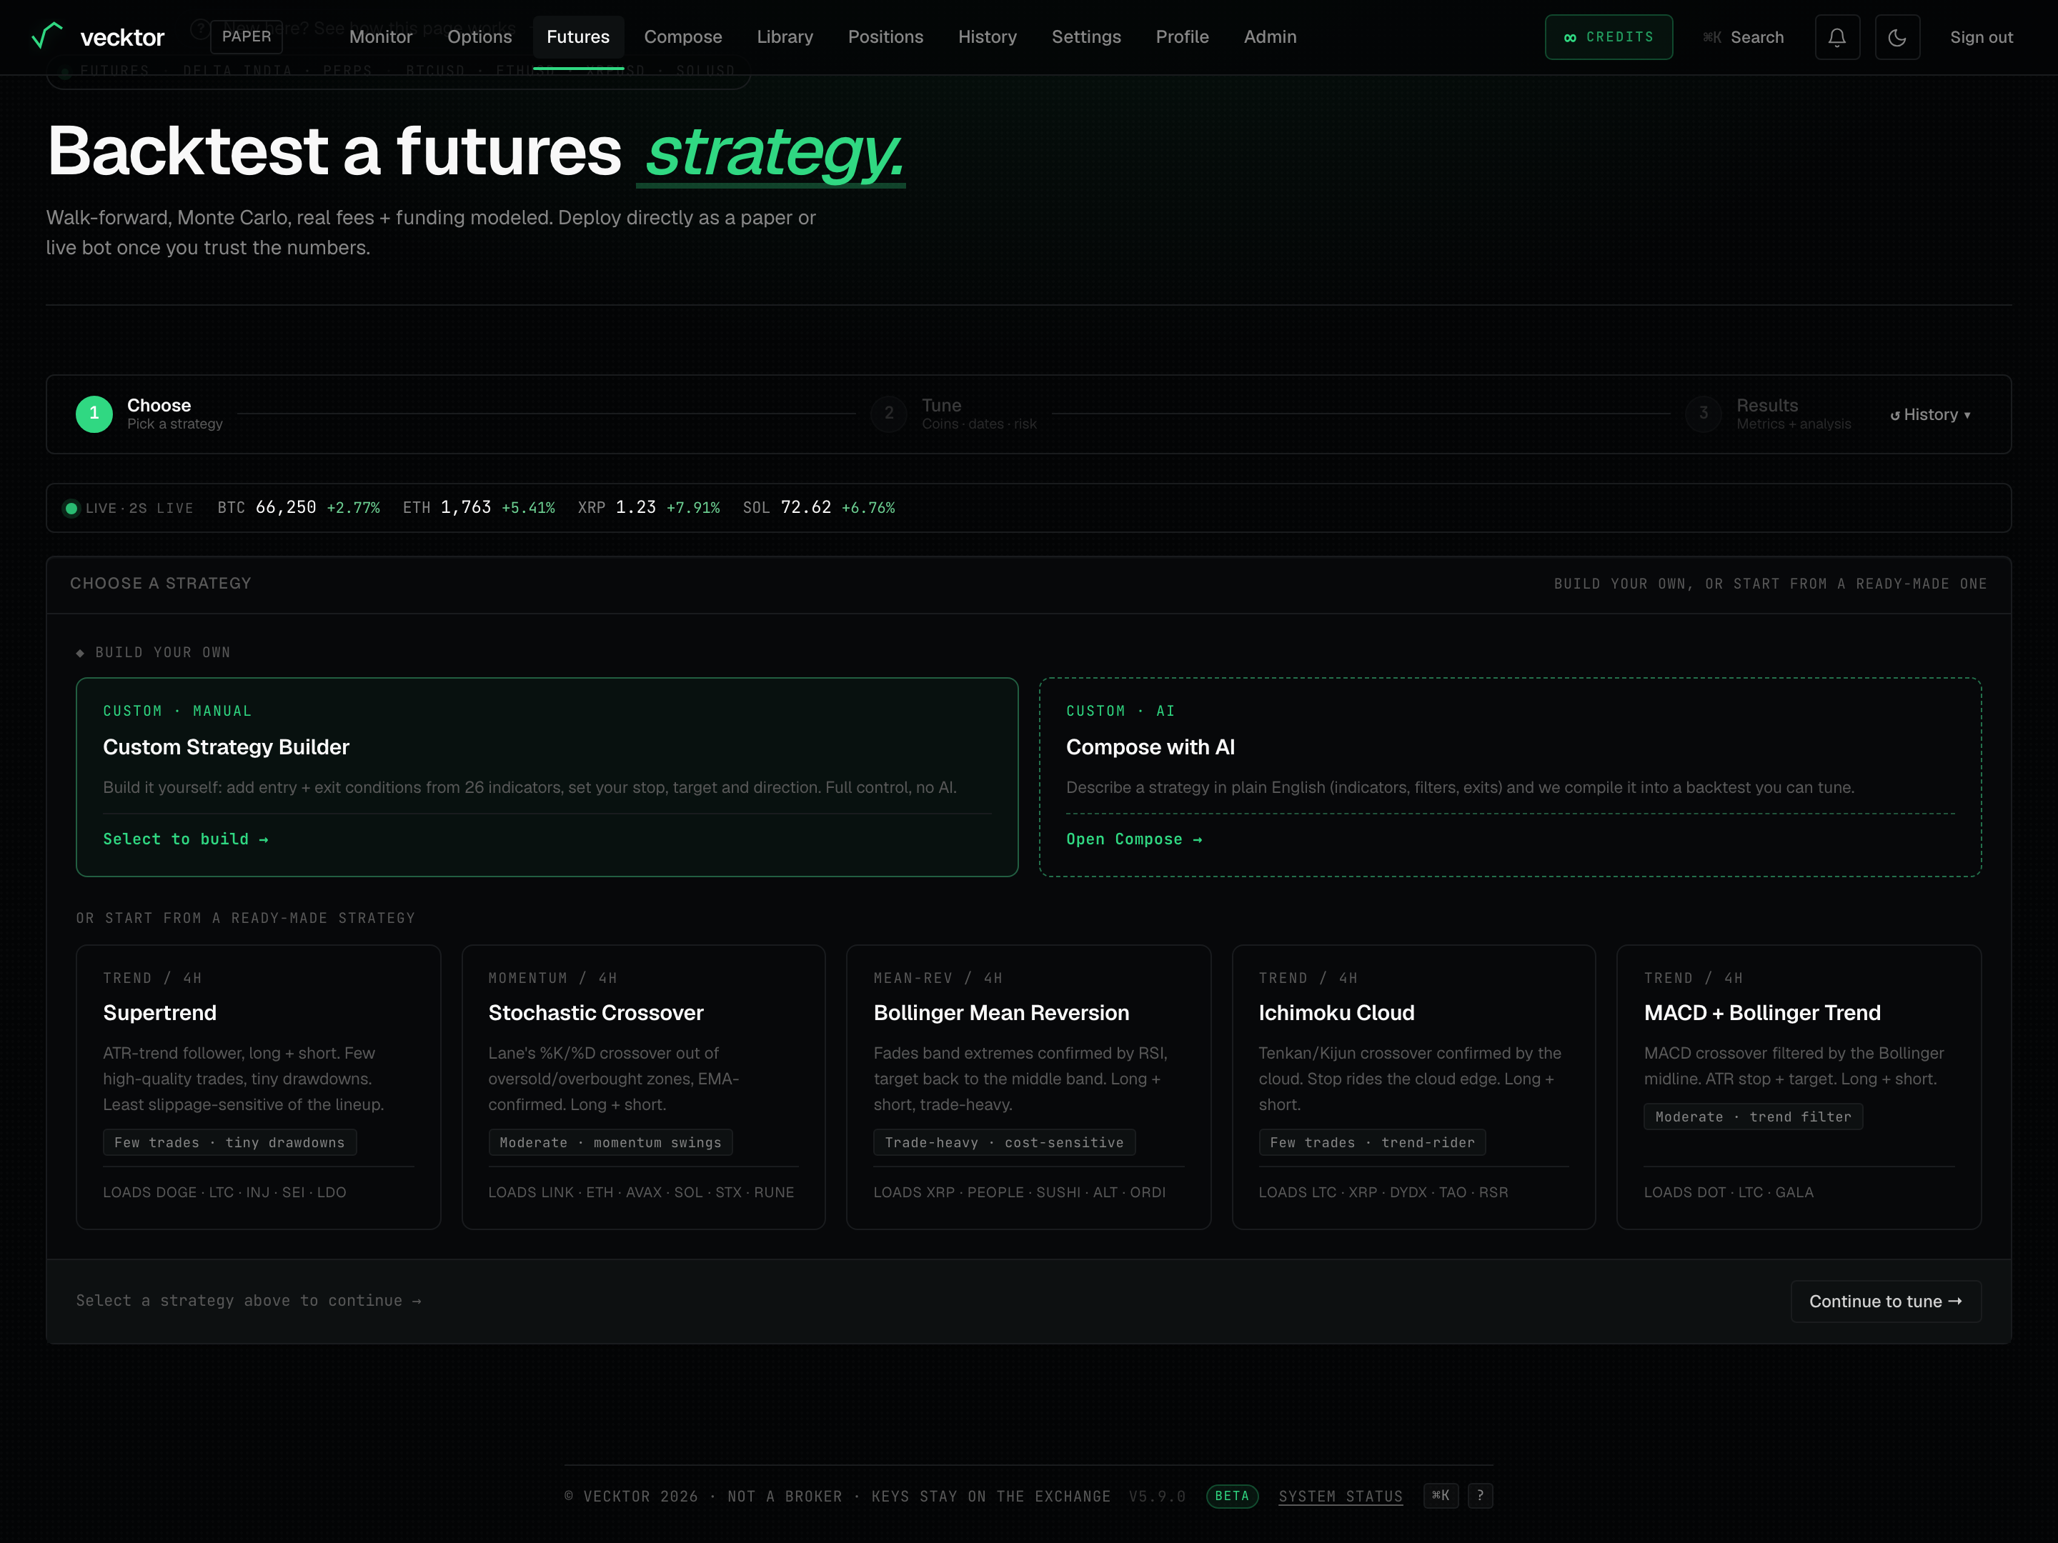Viewport: 2058px width, 1543px height.
Task: Expand the History dropdown in stepper
Action: [1931, 415]
